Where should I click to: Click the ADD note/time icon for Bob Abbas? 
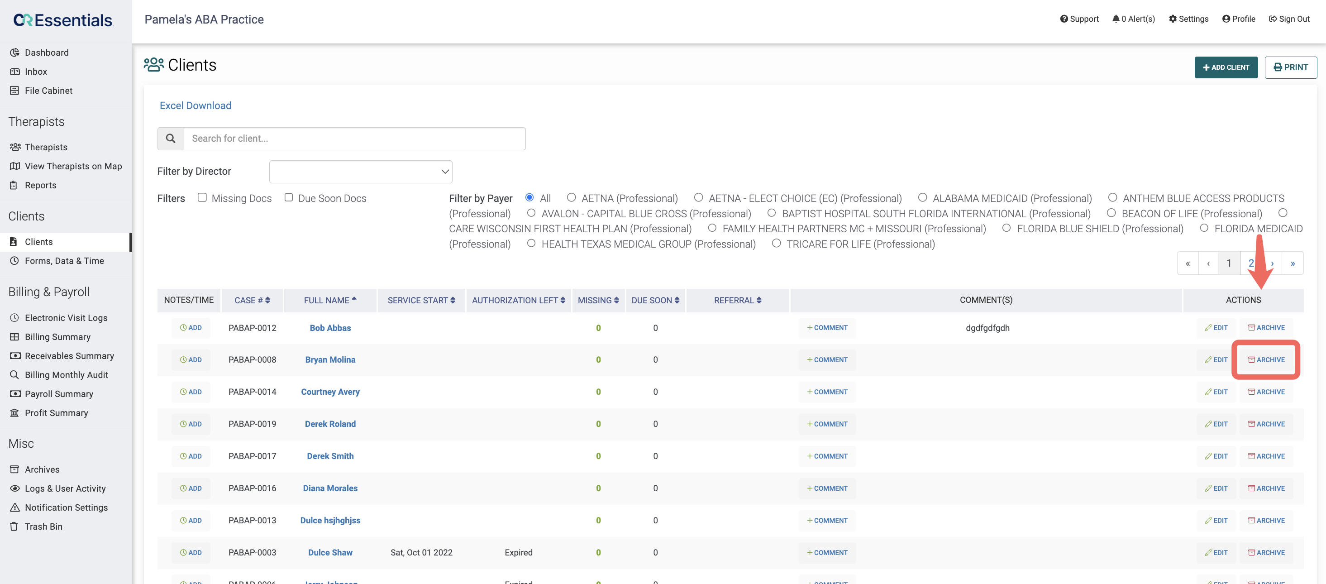[x=191, y=327]
